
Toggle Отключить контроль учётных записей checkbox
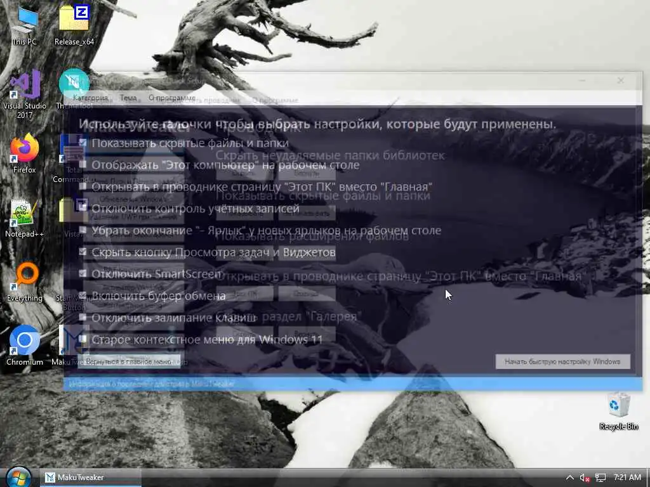(x=83, y=208)
